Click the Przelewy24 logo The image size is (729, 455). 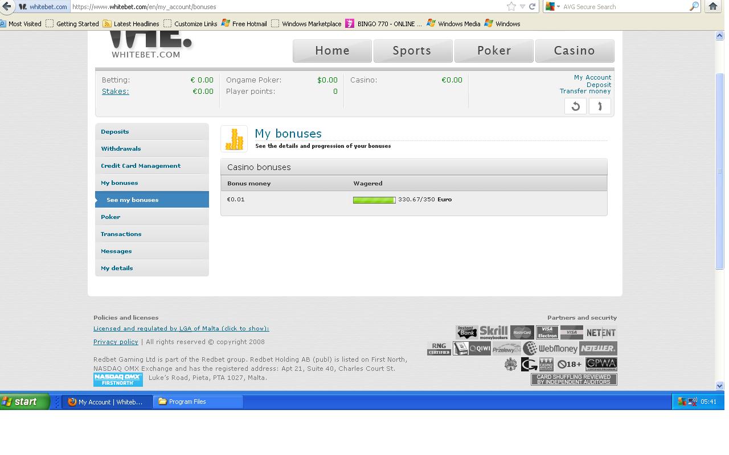(x=506, y=349)
